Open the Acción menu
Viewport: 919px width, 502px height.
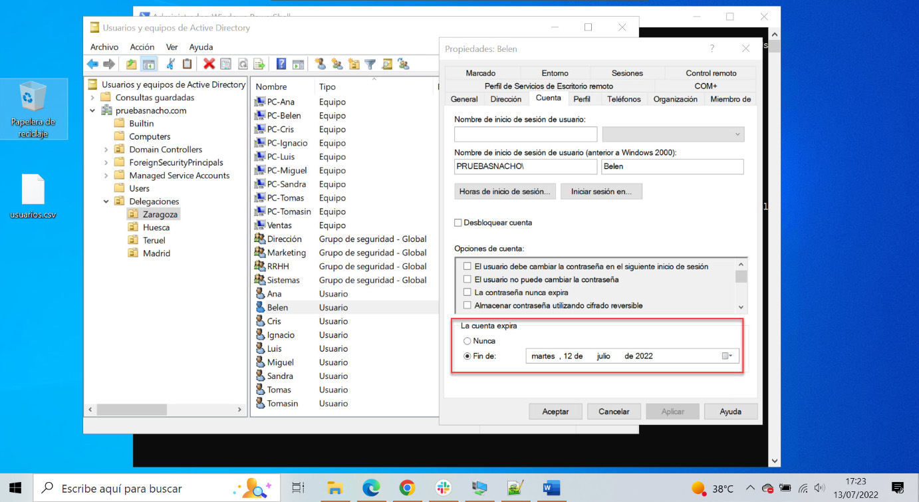[142, 47]
